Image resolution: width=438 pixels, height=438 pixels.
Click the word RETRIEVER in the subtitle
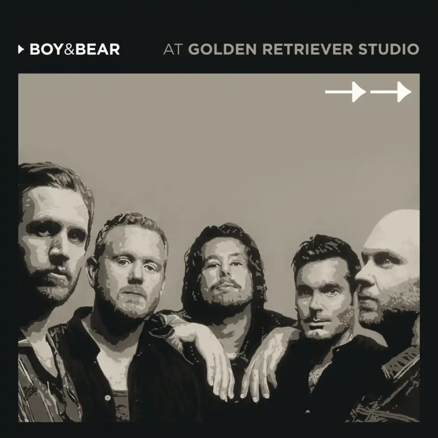[308, 50]
